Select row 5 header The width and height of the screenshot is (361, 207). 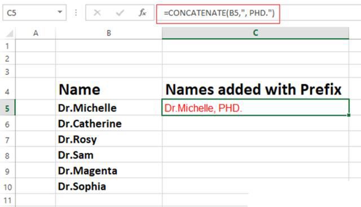[7, 107]
